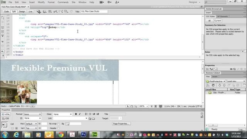This screenshot has width=247, height=139.
Task: Open the Vert alignment dropdown
Action: click(x=31, y=128)
